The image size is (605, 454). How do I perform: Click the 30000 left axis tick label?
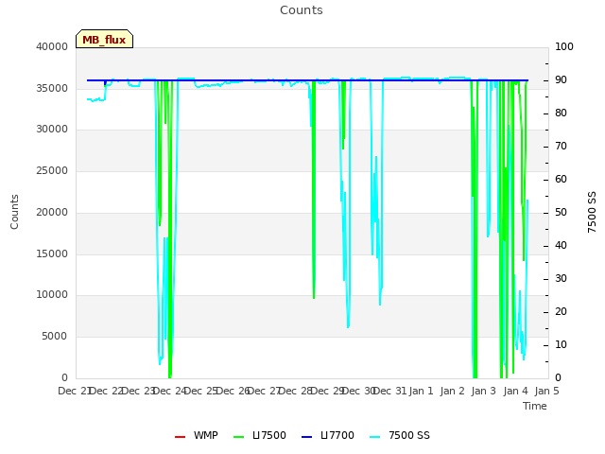[x=52, y=129]
